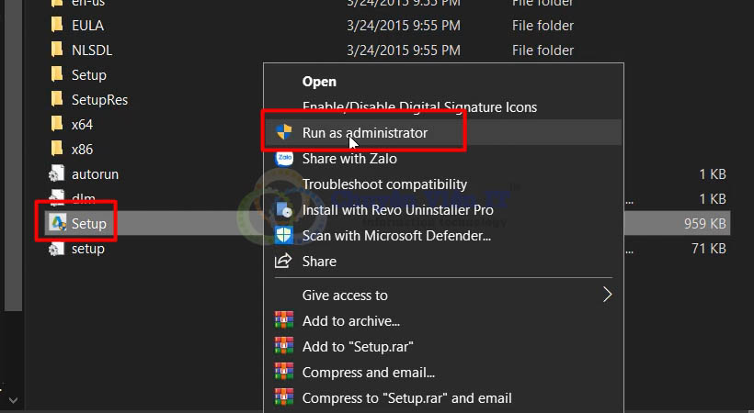754x413 pixels.
Task: Click the 71 KB size value
Action: click(709, 249)
